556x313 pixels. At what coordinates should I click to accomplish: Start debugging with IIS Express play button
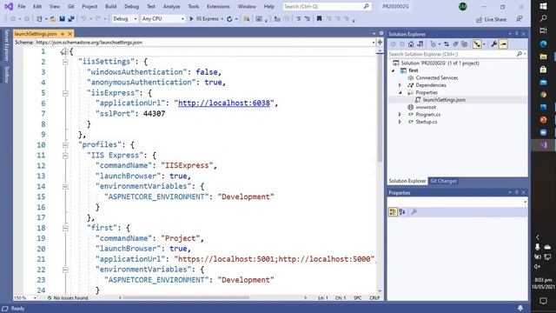pos(191,19)
